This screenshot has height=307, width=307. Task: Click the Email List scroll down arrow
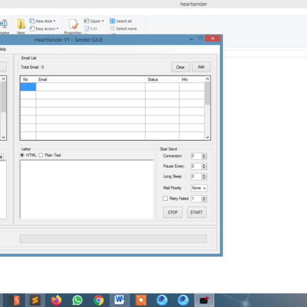(208, 137)
